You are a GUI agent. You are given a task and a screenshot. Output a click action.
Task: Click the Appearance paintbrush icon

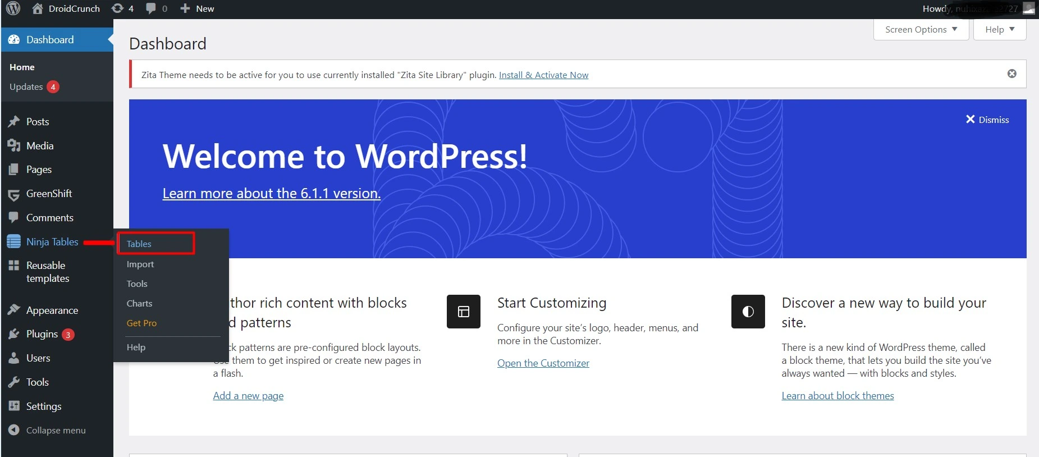coord(14,310)
